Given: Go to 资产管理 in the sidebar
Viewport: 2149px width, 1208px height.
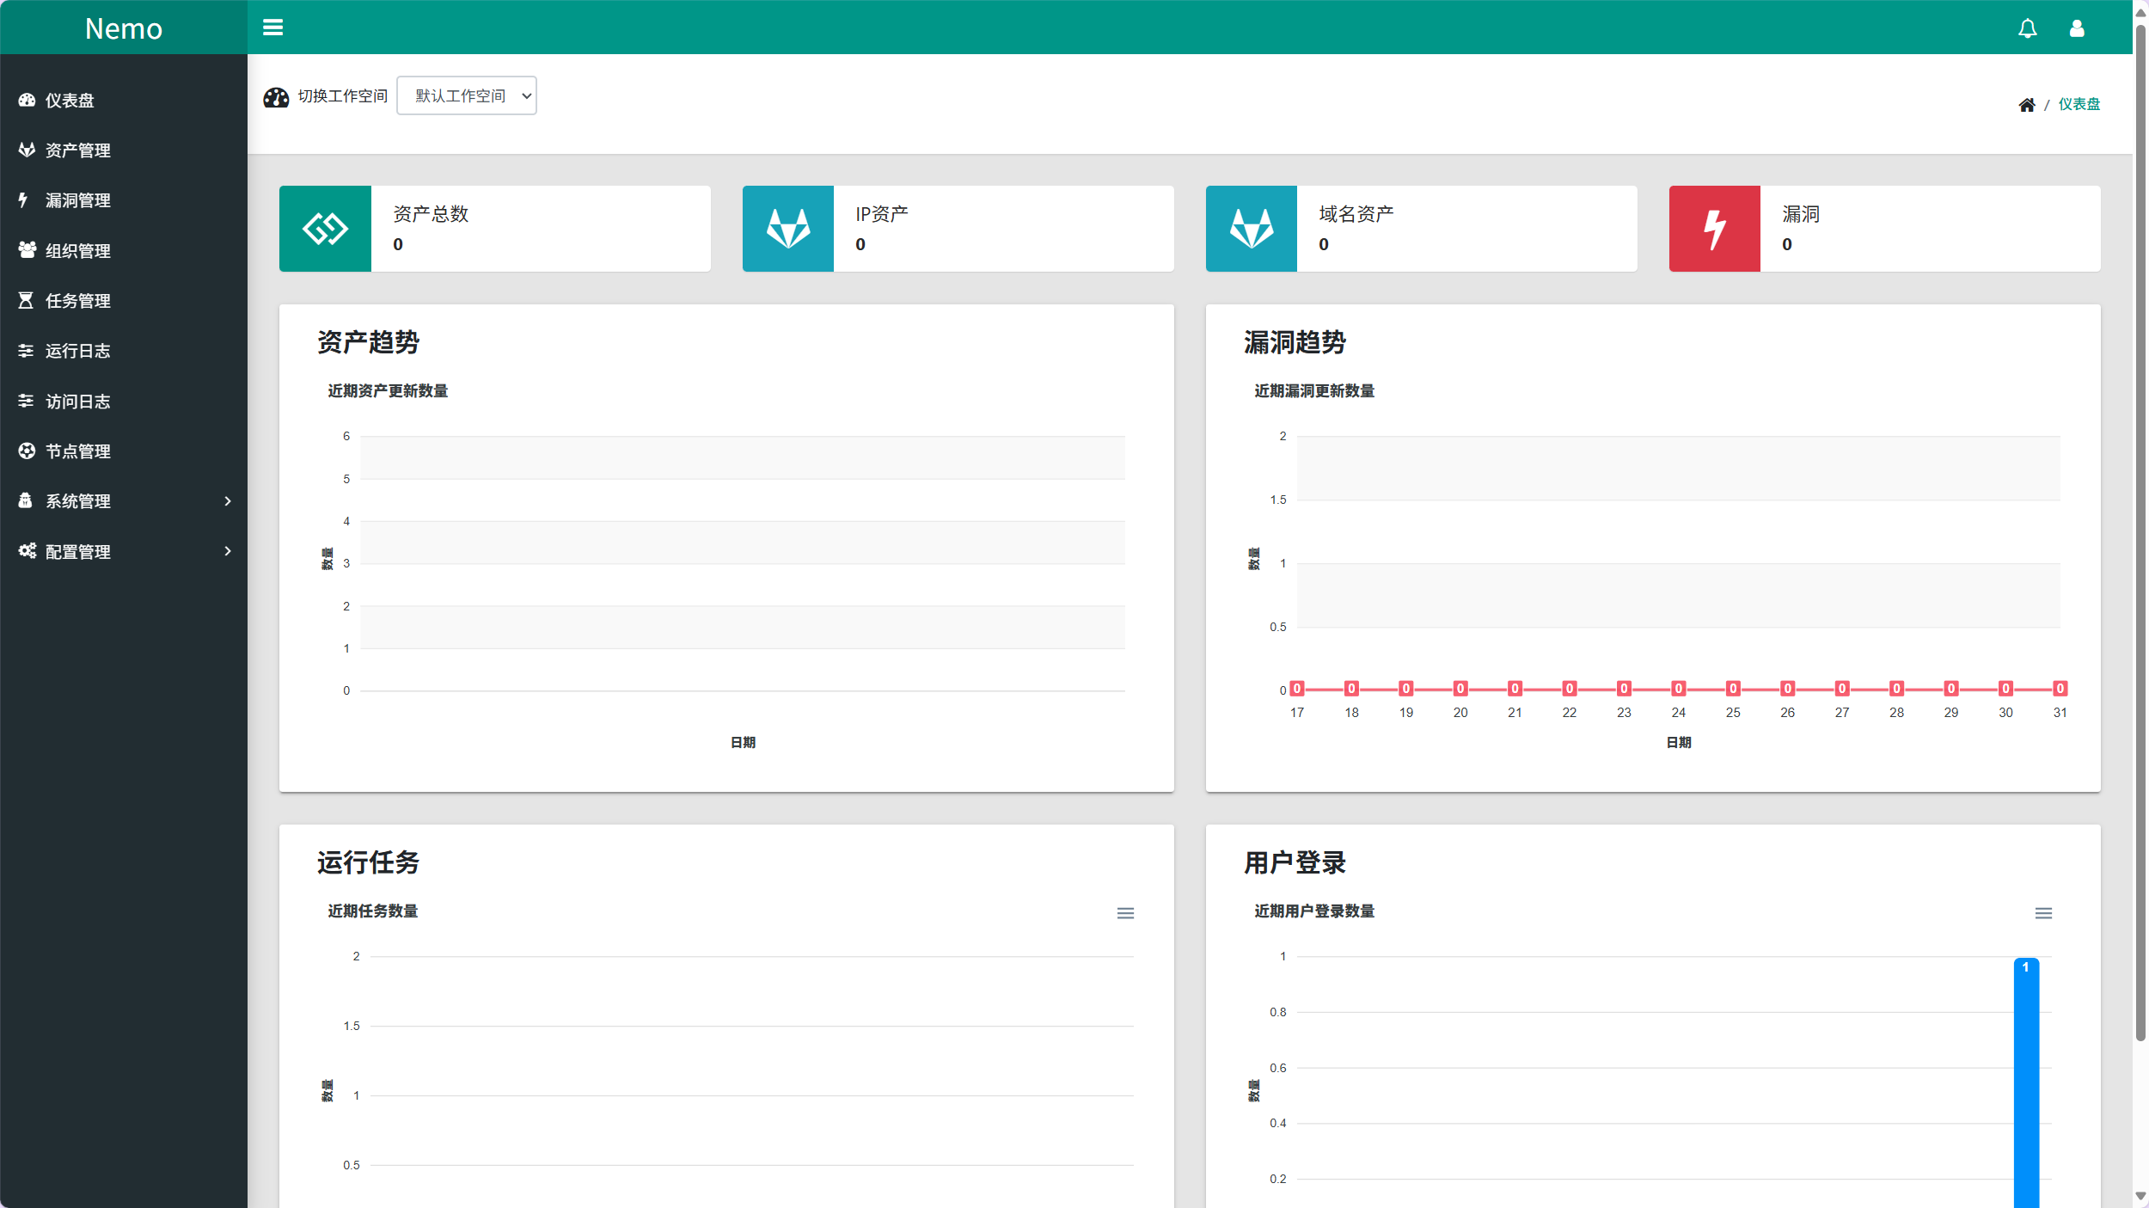Looking at the screenshot, I should pos(77,150).
